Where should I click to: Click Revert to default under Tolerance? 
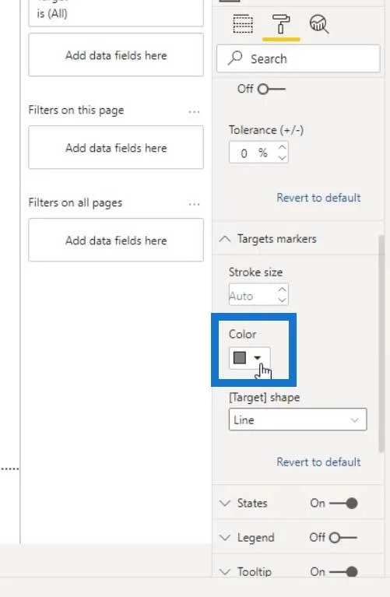click(x=318, y=198)
